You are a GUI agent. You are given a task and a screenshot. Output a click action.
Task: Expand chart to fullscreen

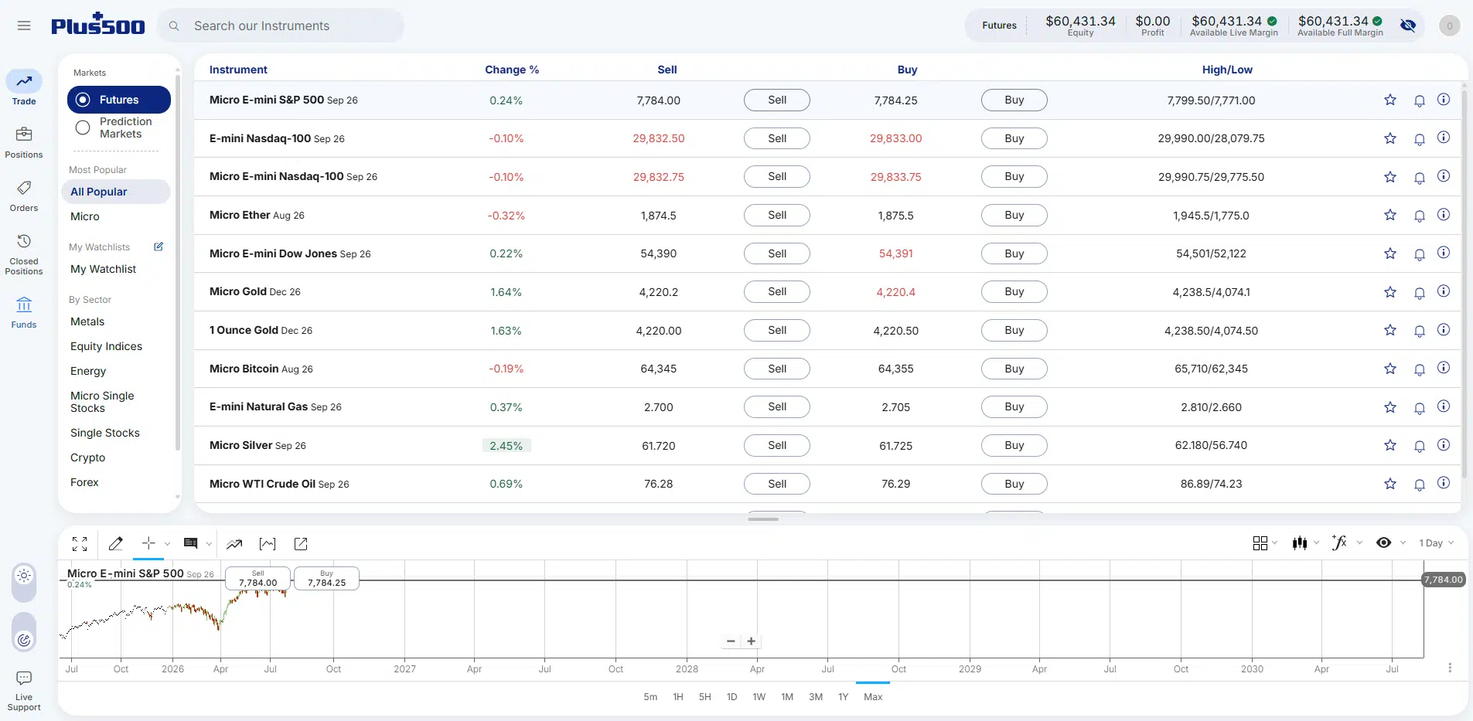coord(80,544)
